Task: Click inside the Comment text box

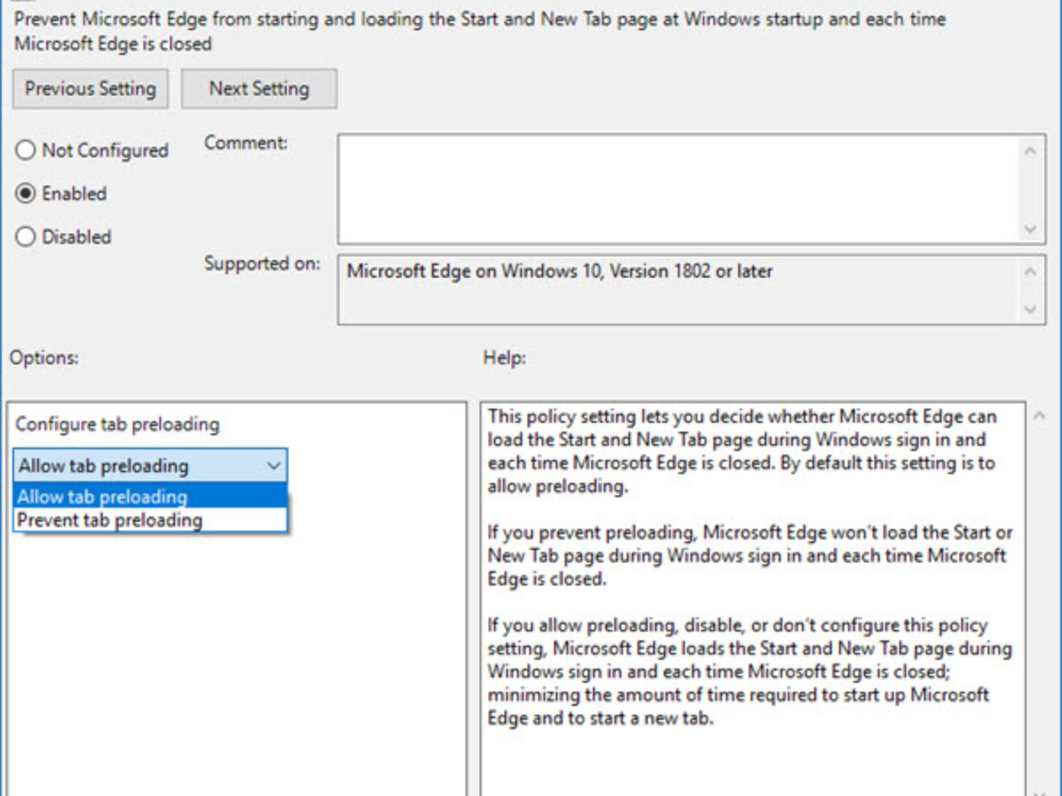Action: (x=677, y=189)
